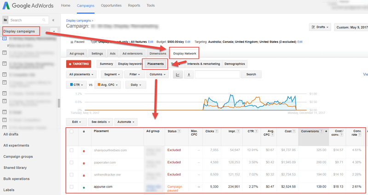
Task: Expand the Display campaigns dropdown arrow
Action: (54, 31)
